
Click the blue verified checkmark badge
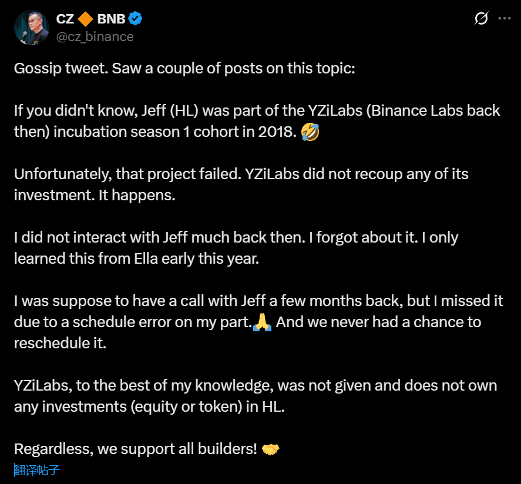[x=136, y=19]
